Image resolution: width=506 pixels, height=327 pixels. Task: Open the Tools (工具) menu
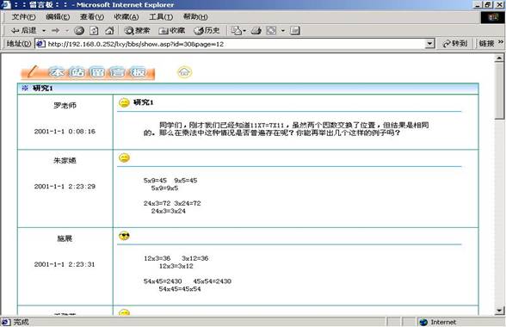[161, 17]
